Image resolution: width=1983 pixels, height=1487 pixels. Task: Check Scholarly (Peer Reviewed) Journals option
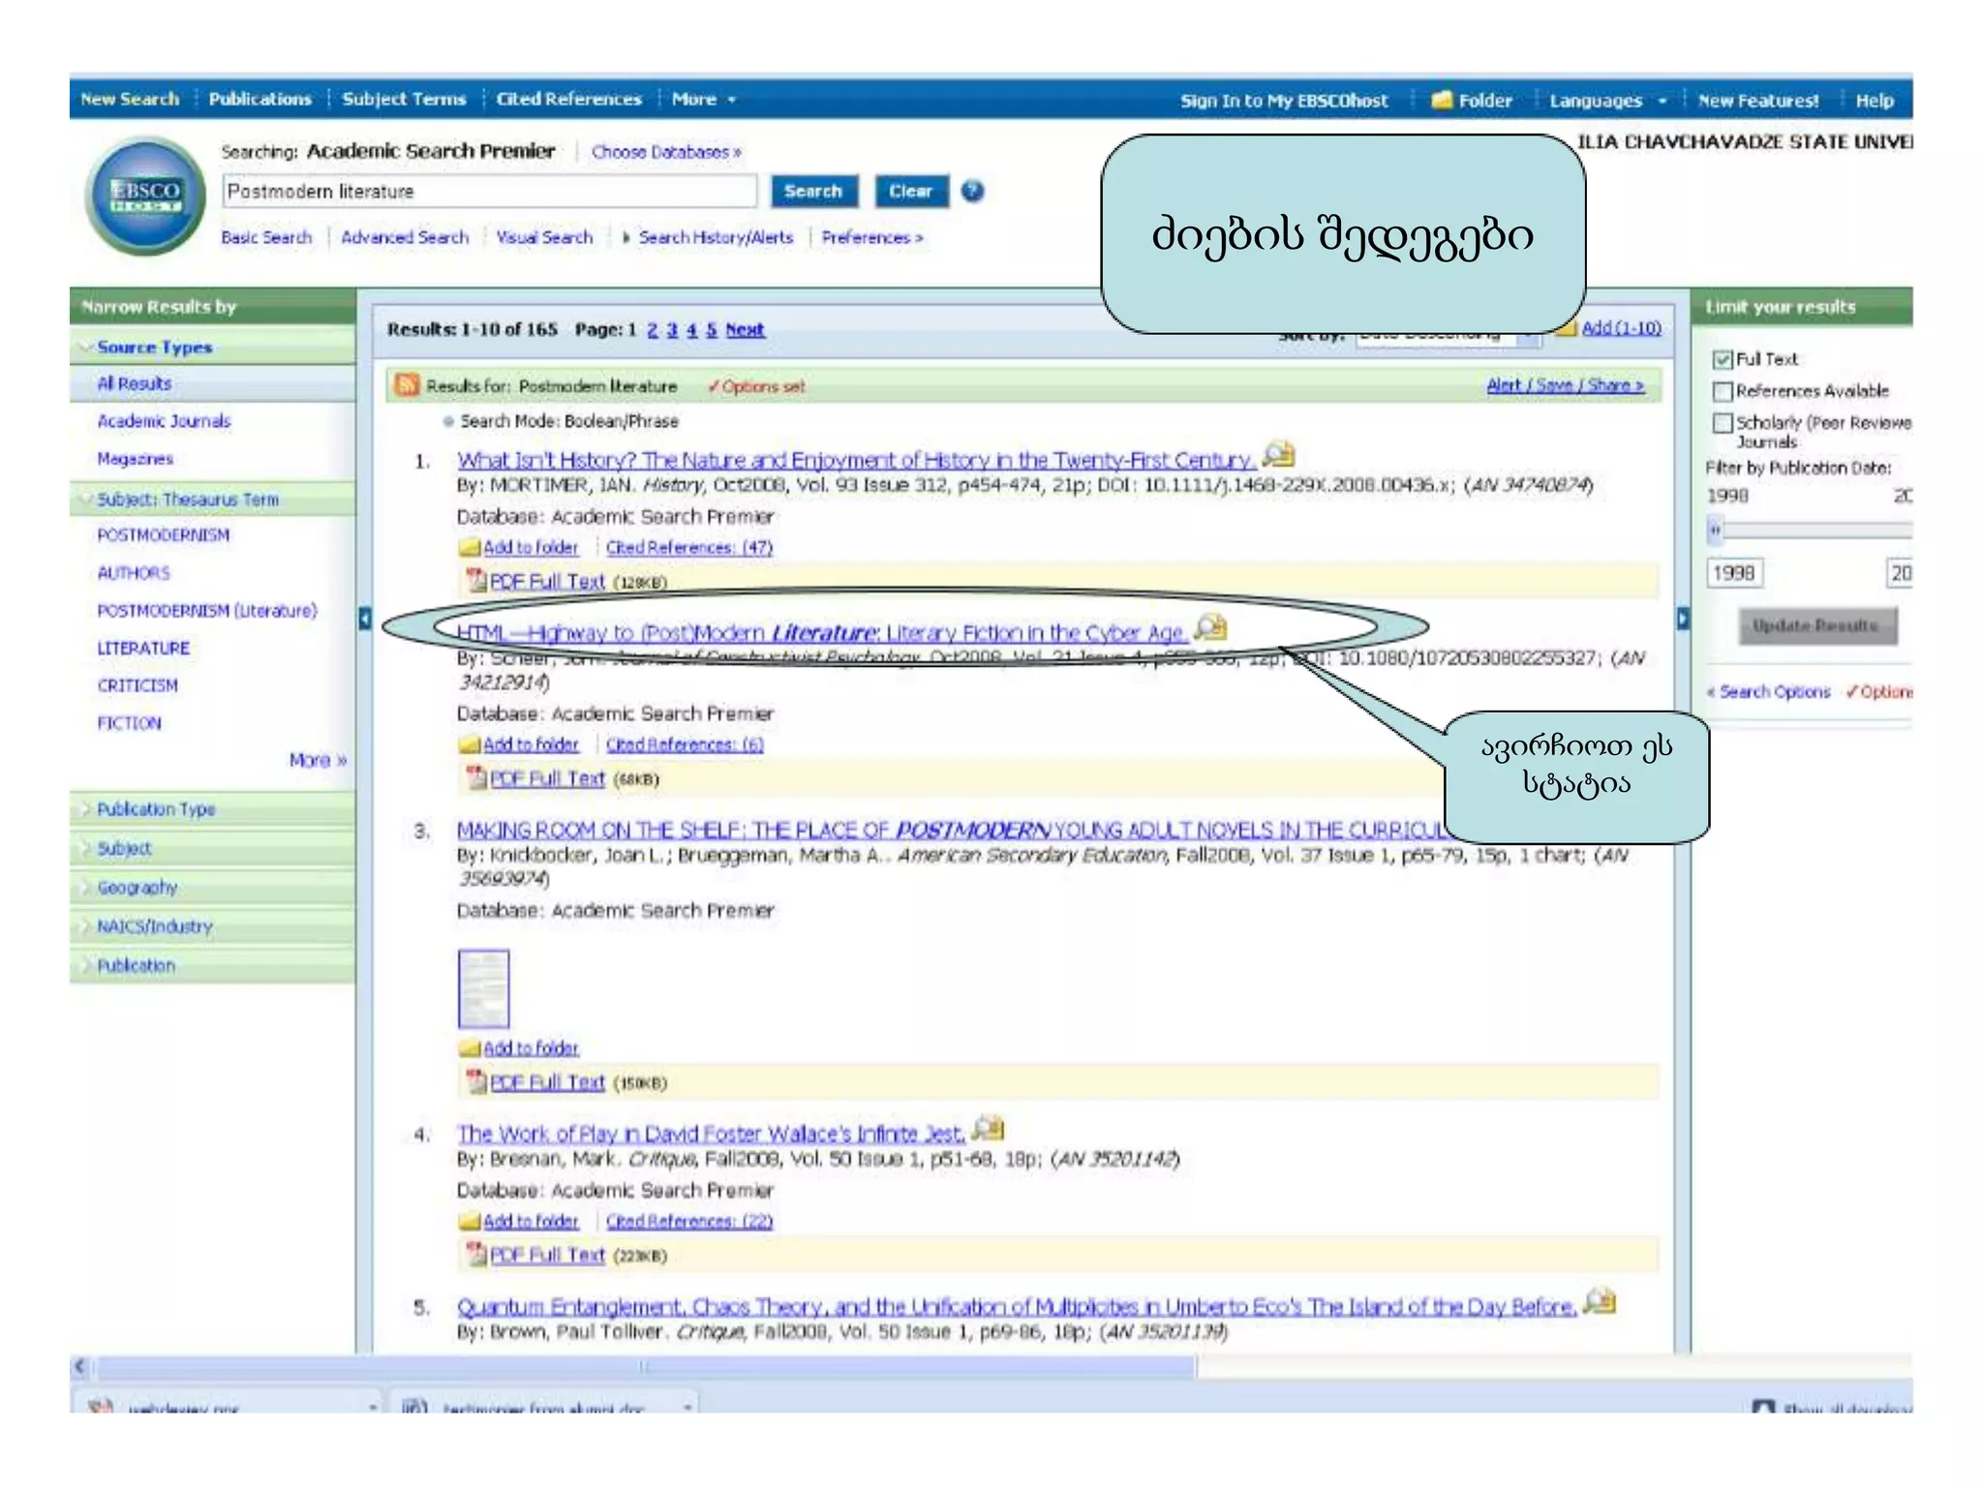[1722, 423]
